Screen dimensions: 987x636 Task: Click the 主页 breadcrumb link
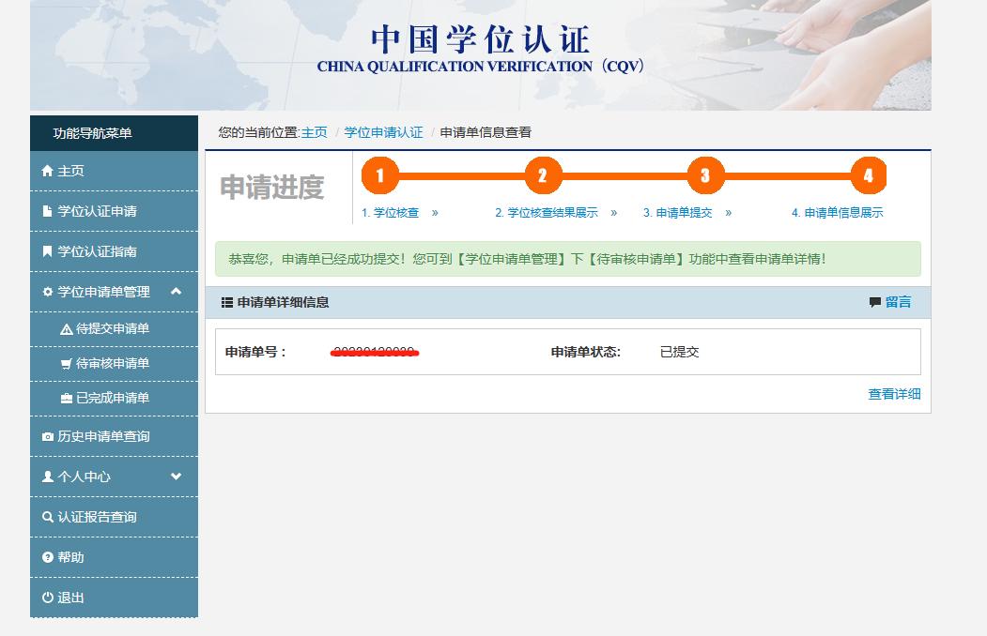315,132
